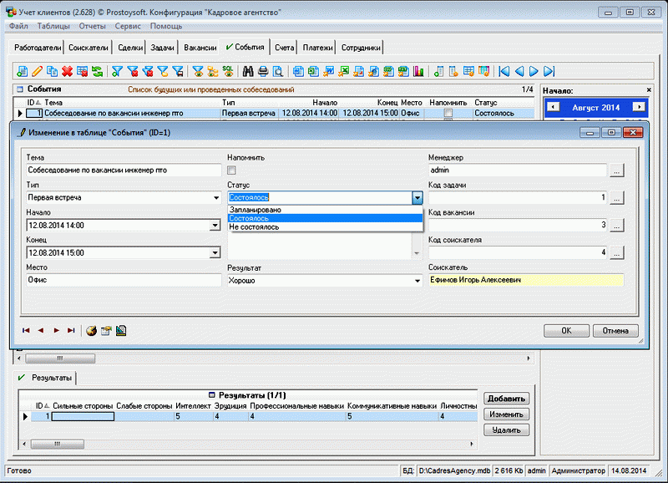Toggle the Напомнить checkbox in dialog
The height and width of the screenshot is (483, 668).
pos(232,170)
